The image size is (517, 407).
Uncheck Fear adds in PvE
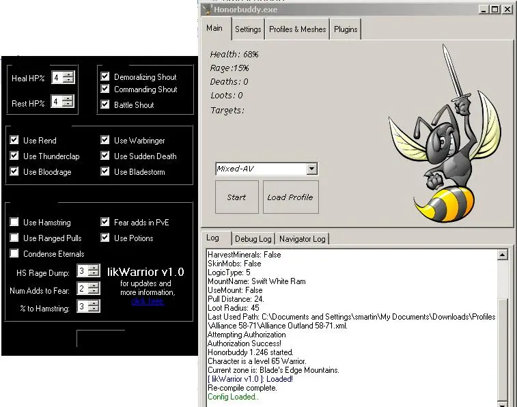(x=105, y=222)
